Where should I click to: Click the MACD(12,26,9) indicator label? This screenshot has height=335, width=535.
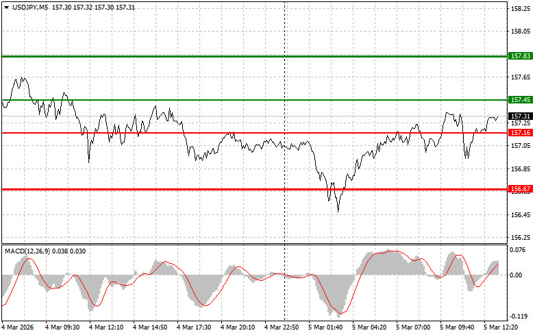coord(27,251)
